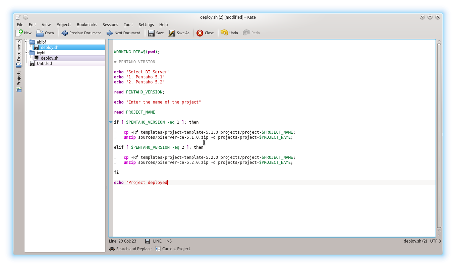Collapse the if-block code folding arrow
Viewport: 456px width, 268px height.
click(x=111, y=122)
